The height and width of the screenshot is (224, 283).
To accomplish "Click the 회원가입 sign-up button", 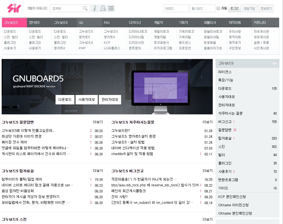I will [x=249, y=9].
